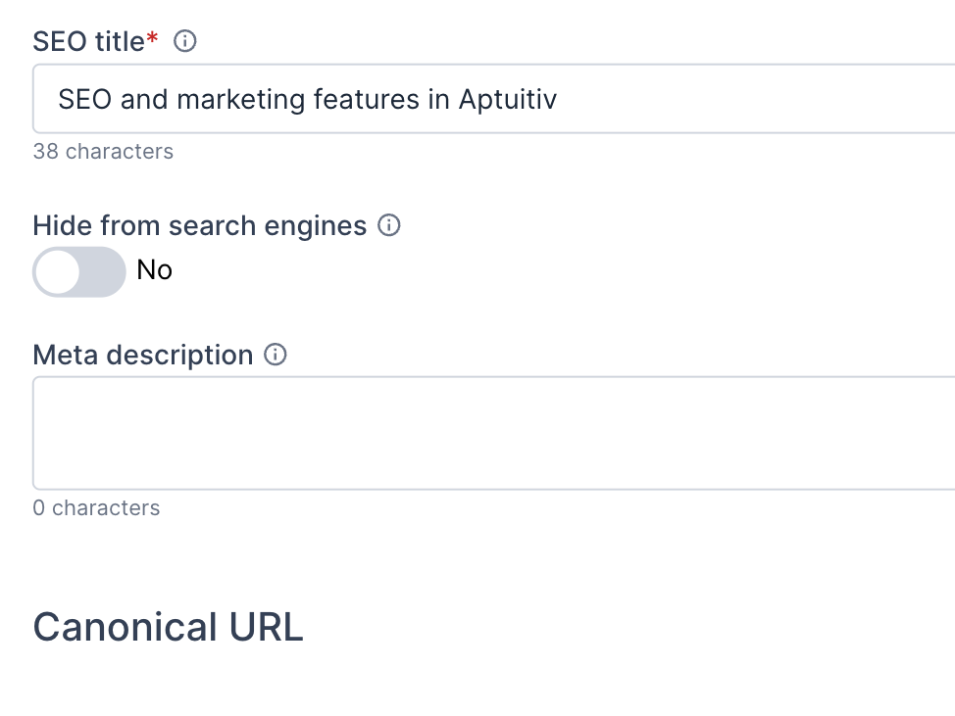
Task: Click the tooltip icon above the empty textarea
Action: click(x=276, y=355)
